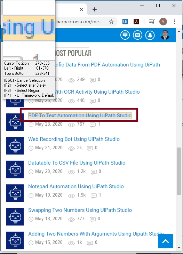Screen dimensions: 183x254
Task: Click the date May 20, 2020
Action: coord(49,172)
